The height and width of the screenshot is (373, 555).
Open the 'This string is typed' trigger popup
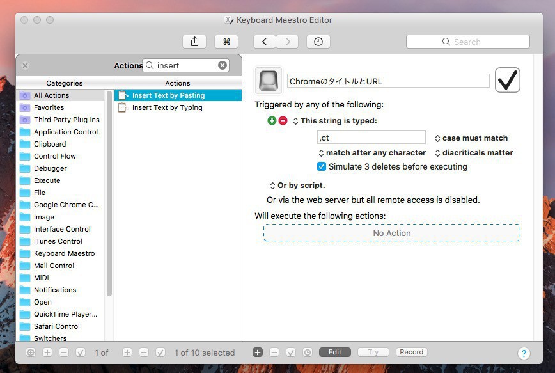coord(335,121)
